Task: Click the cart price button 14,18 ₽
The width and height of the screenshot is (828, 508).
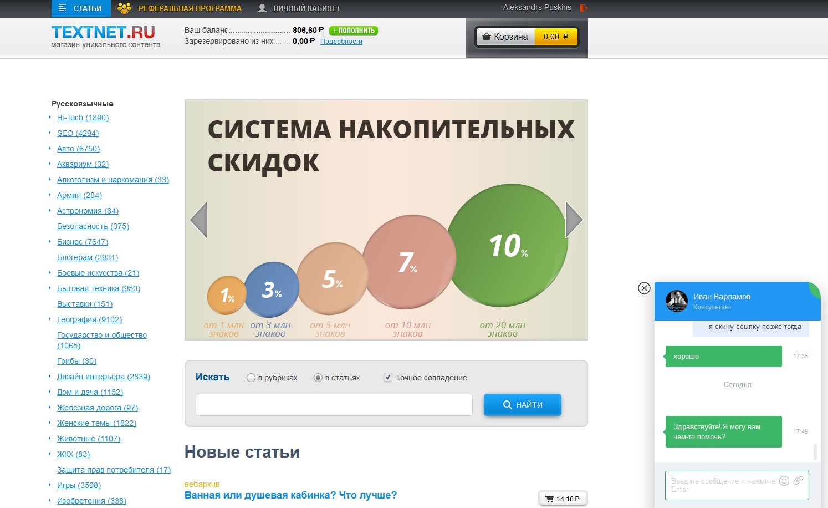Action: pos(563,499)
